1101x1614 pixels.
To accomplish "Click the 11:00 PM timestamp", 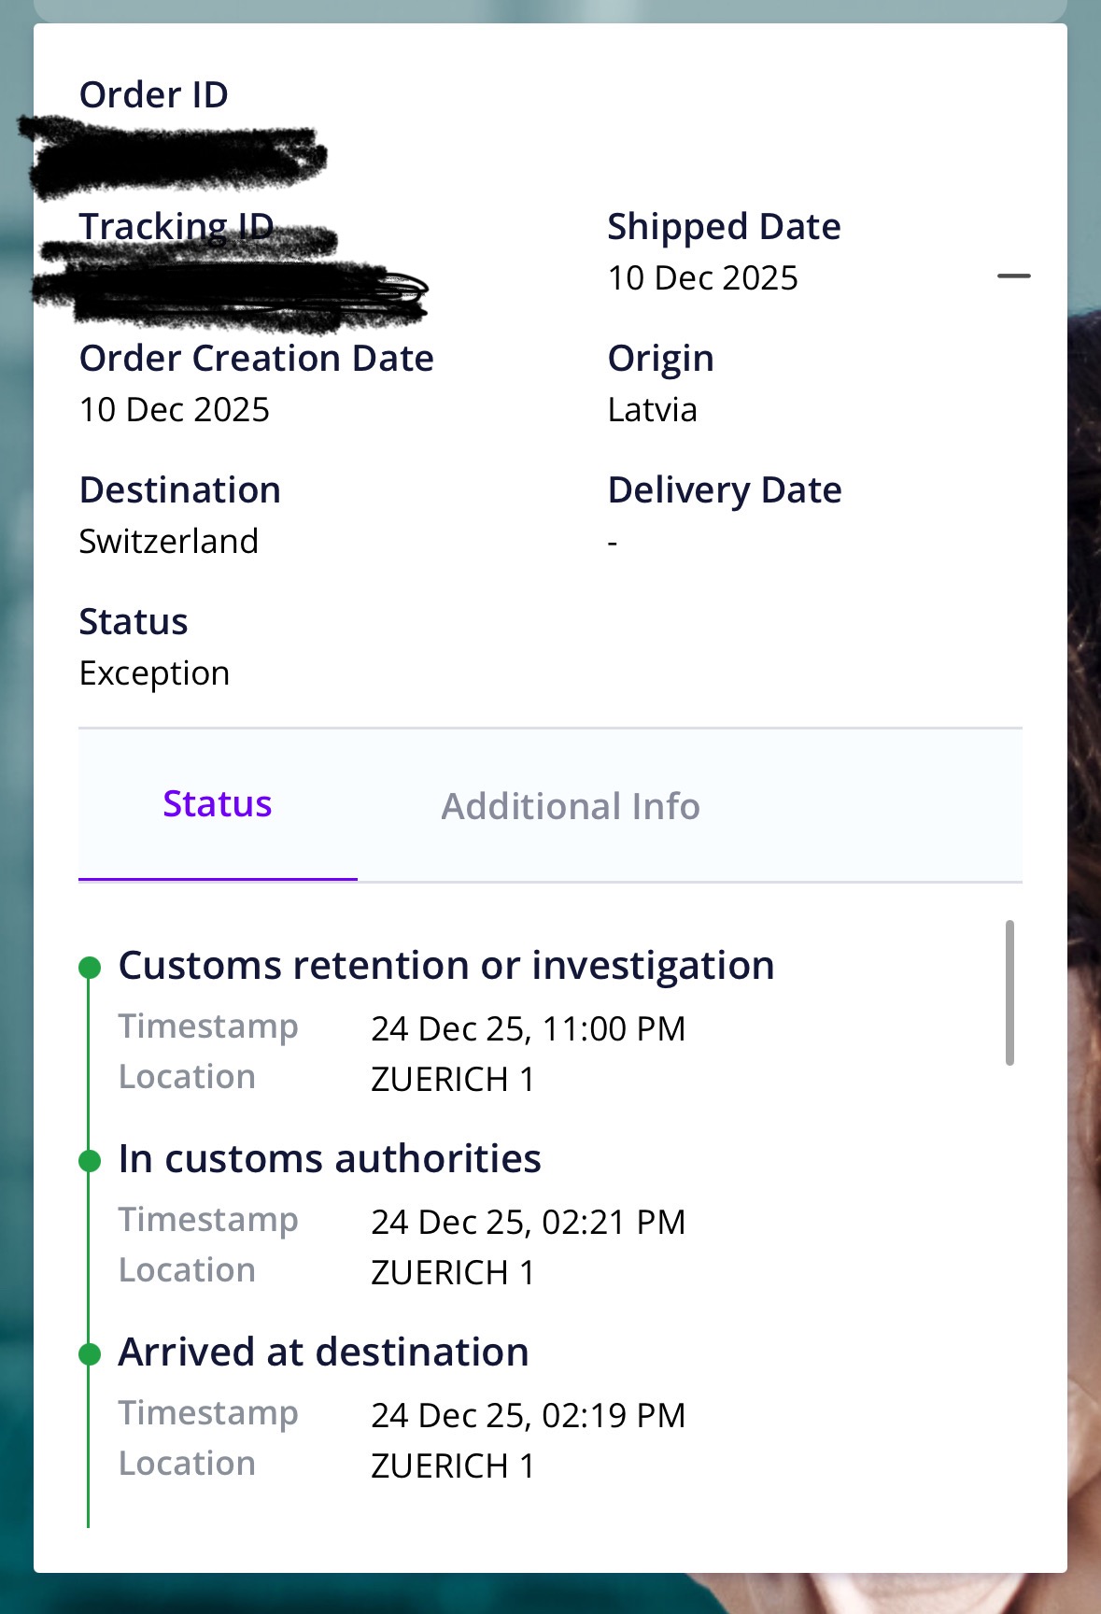I will point(528,1029).
